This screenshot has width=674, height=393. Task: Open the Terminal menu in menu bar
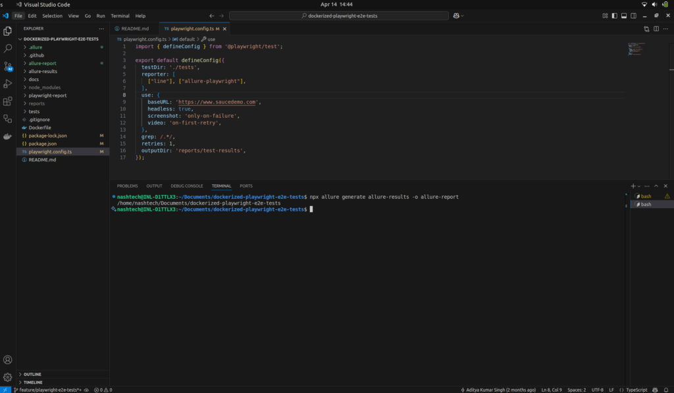pyautogui.click(x=120, y=15)
